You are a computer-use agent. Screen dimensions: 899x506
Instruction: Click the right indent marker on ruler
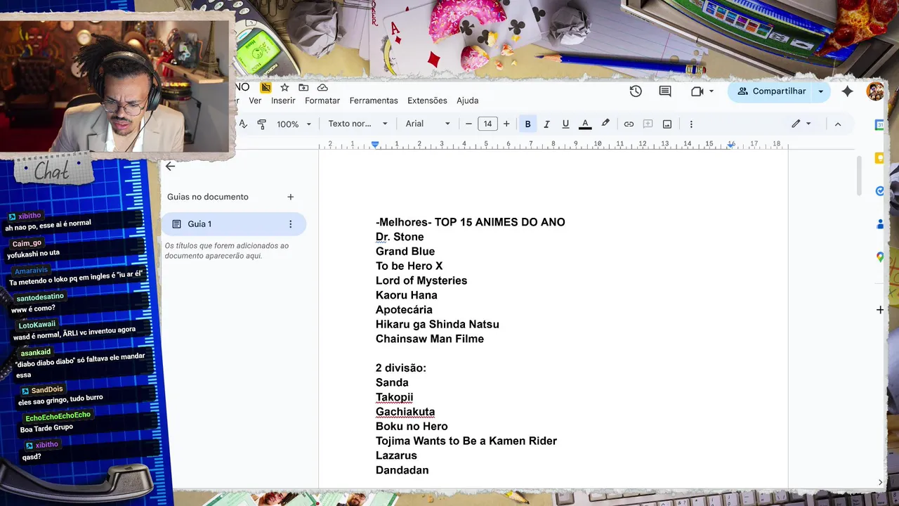[731, 144]
